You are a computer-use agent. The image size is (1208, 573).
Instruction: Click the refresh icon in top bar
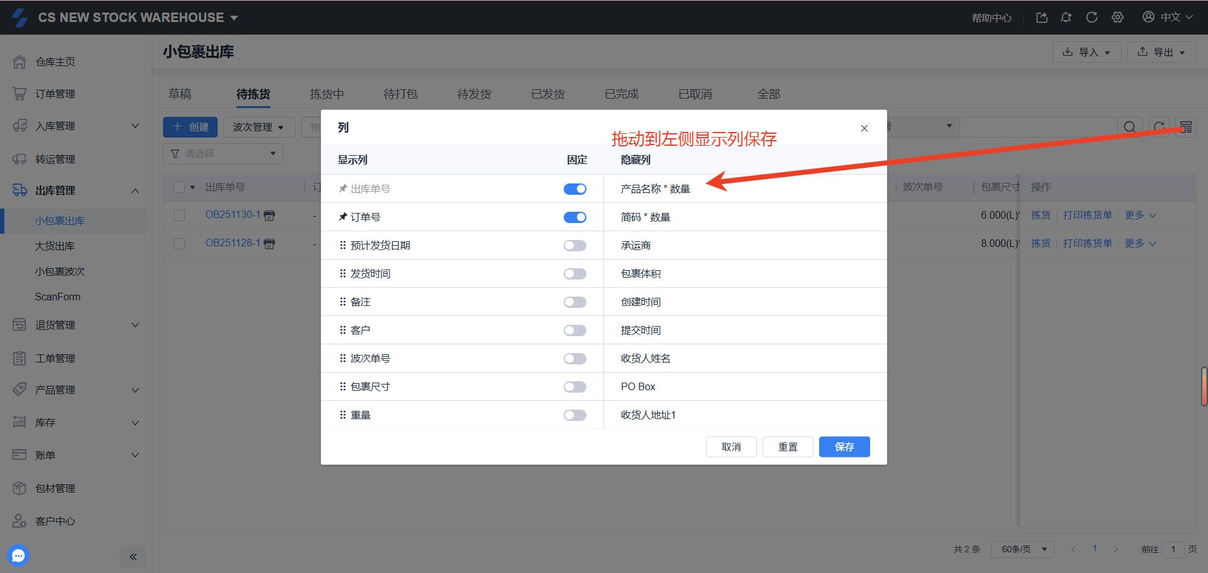pos(1092,18)
